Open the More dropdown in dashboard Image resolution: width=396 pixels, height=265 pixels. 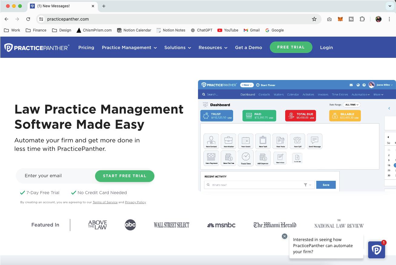[378, 94]
